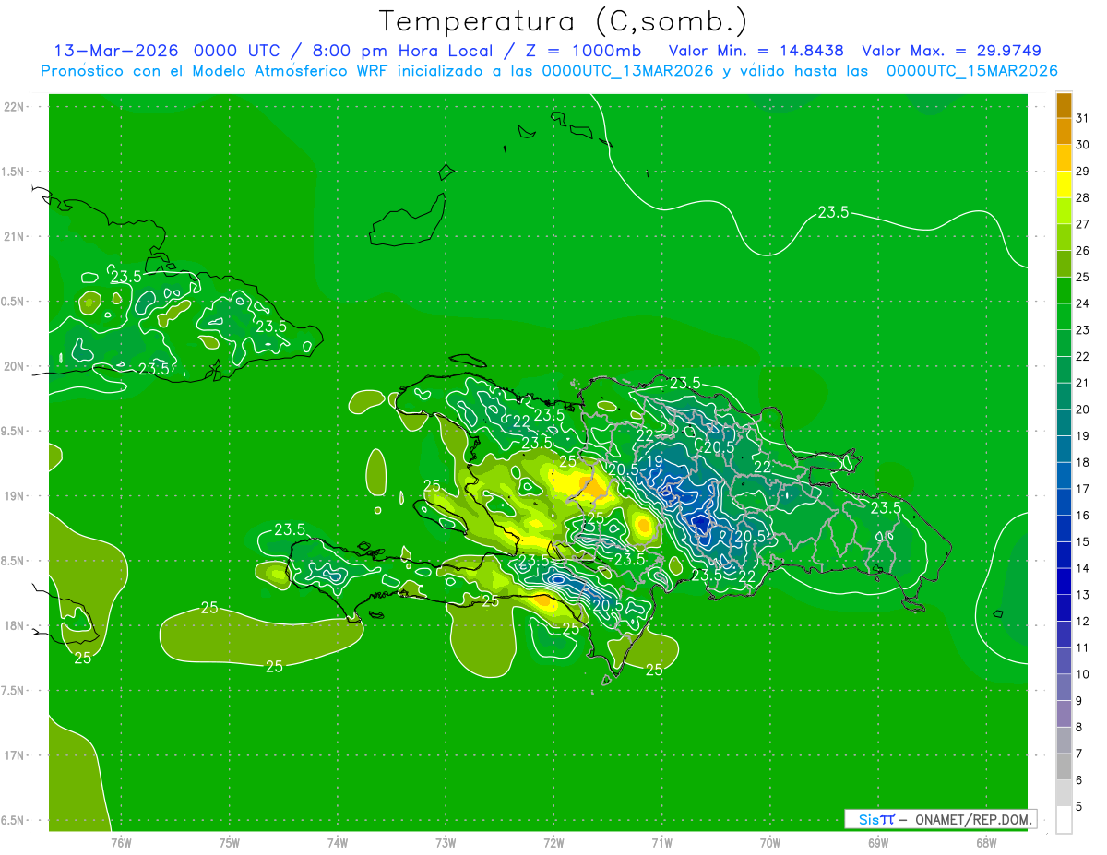Select the dark blue color bar segment between 13 and 14
The height and width of the screenshot is (855, 1107).
coord(1064,582)
